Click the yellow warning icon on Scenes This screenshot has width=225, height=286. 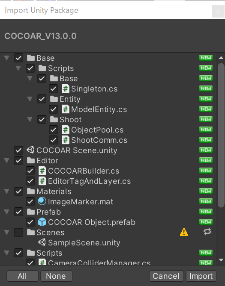(184, 232)
